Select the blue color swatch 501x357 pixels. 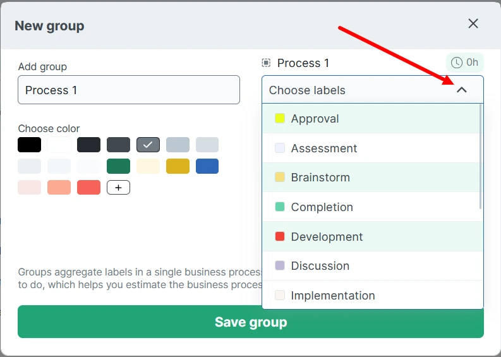tap(207, 166)
